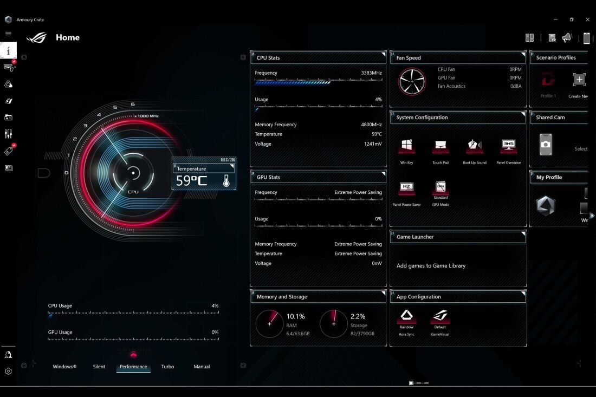Click the RAM usage gauge dial

(269, 323)
